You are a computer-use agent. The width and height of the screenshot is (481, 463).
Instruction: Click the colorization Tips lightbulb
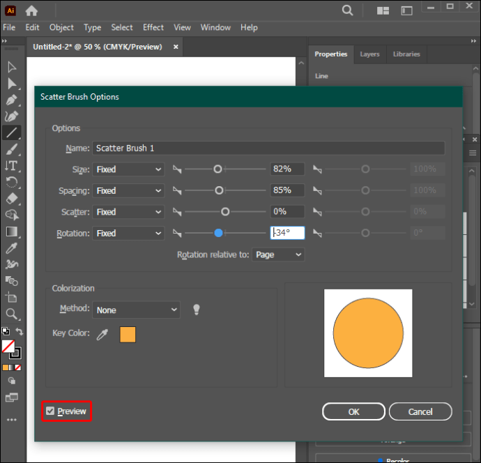pyautogui.click(x=197, y=310)
